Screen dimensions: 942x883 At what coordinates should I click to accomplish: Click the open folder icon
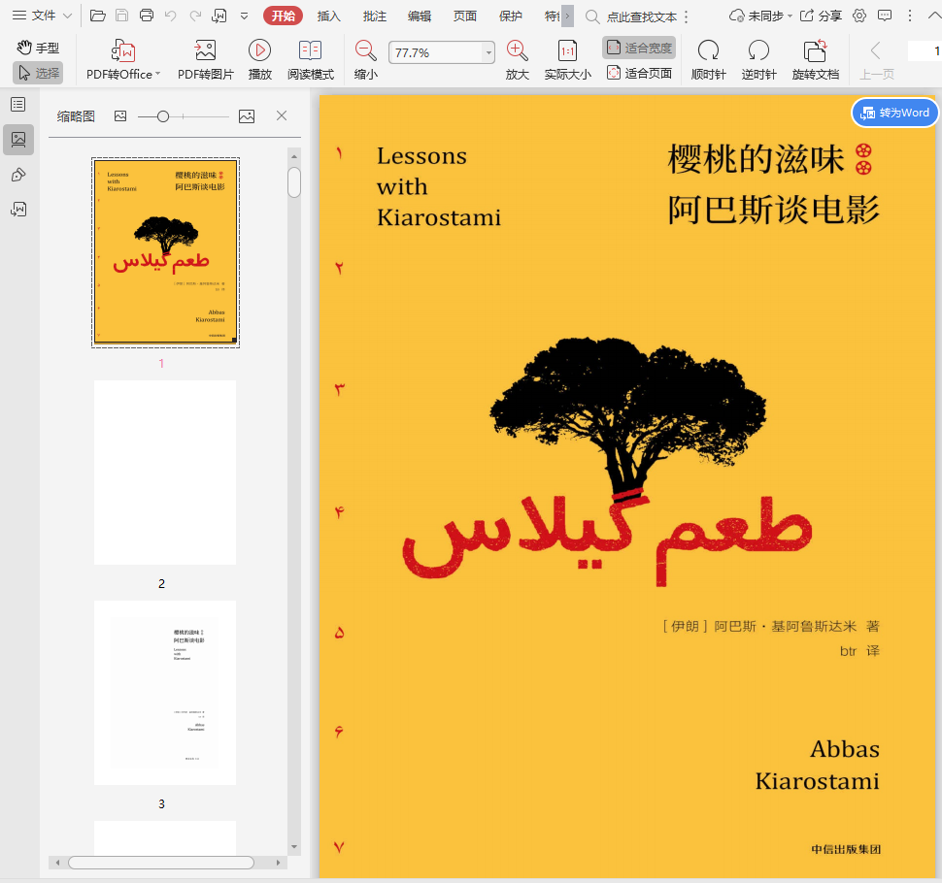tap(97, 16)
